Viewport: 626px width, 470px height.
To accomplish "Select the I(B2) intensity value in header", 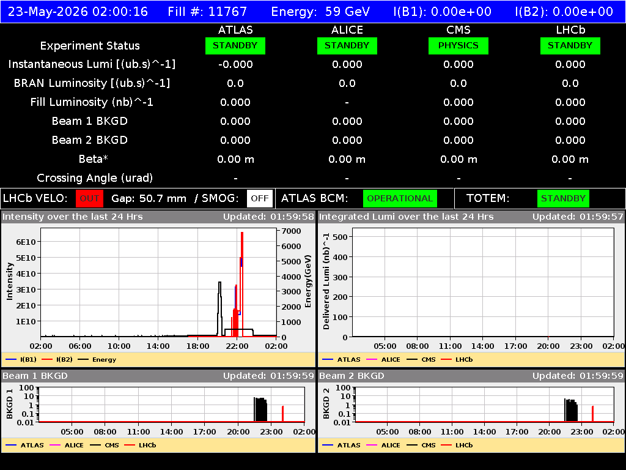I will pos(564,11).
